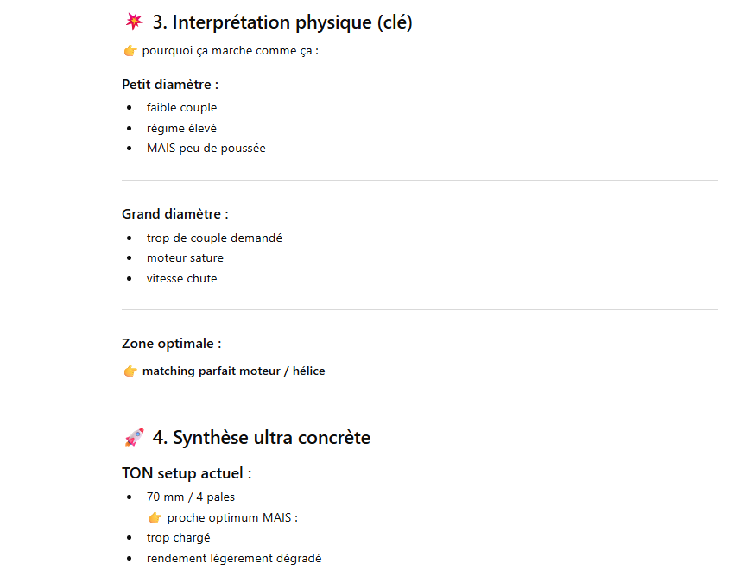Select the "Grand diamètre :" subheading
Screen dimensions: 753x583
click(x=175, y=214)
